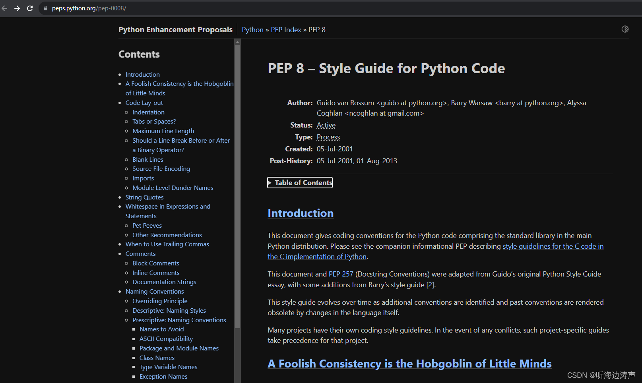642x383 pixels.
Task: Open the Block Comments entry
Action: tap(155, 263)
